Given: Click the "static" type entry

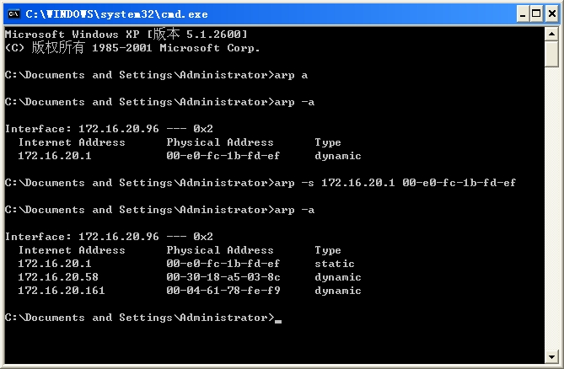Looking at the screenshot, I should (x=335, y=264).
